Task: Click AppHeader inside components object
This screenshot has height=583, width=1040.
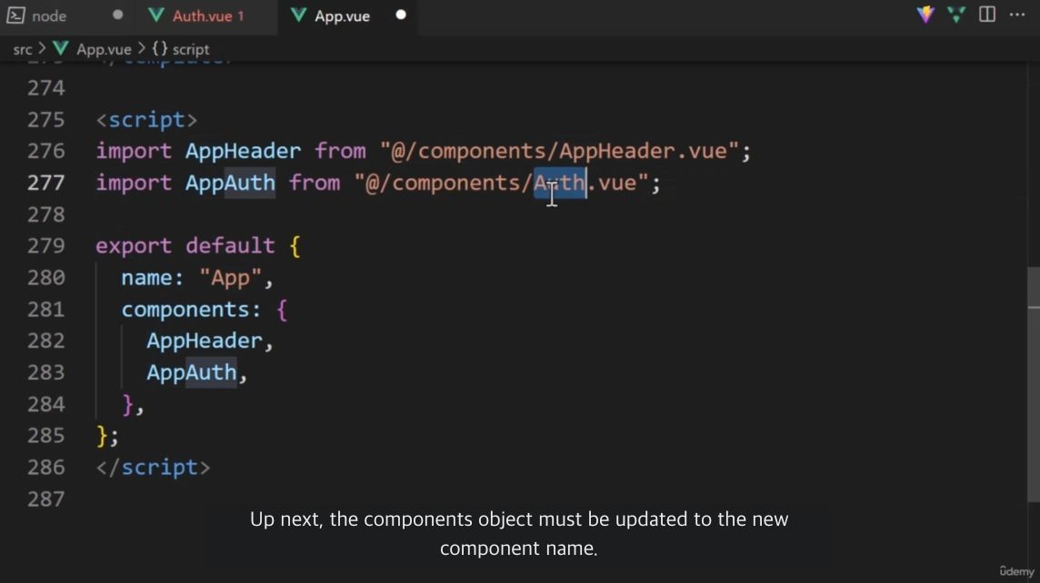Action: pyautogui.click(x=205, y=341)
